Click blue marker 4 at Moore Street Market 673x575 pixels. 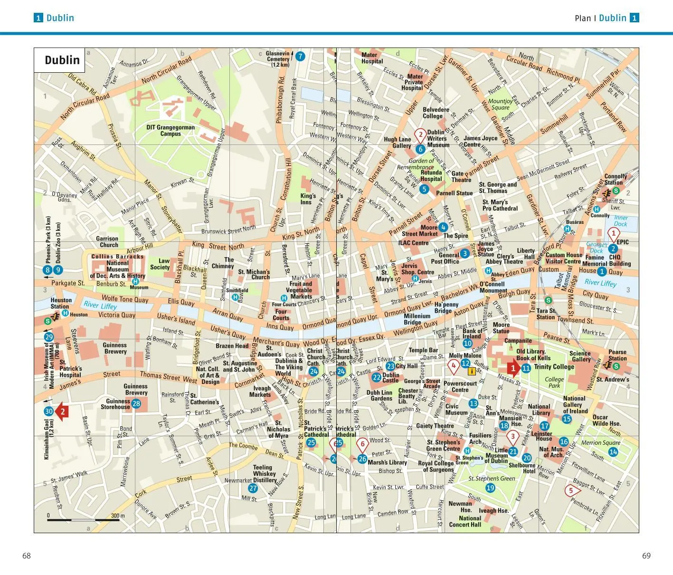pyautogui.click(x=443, y=227)
